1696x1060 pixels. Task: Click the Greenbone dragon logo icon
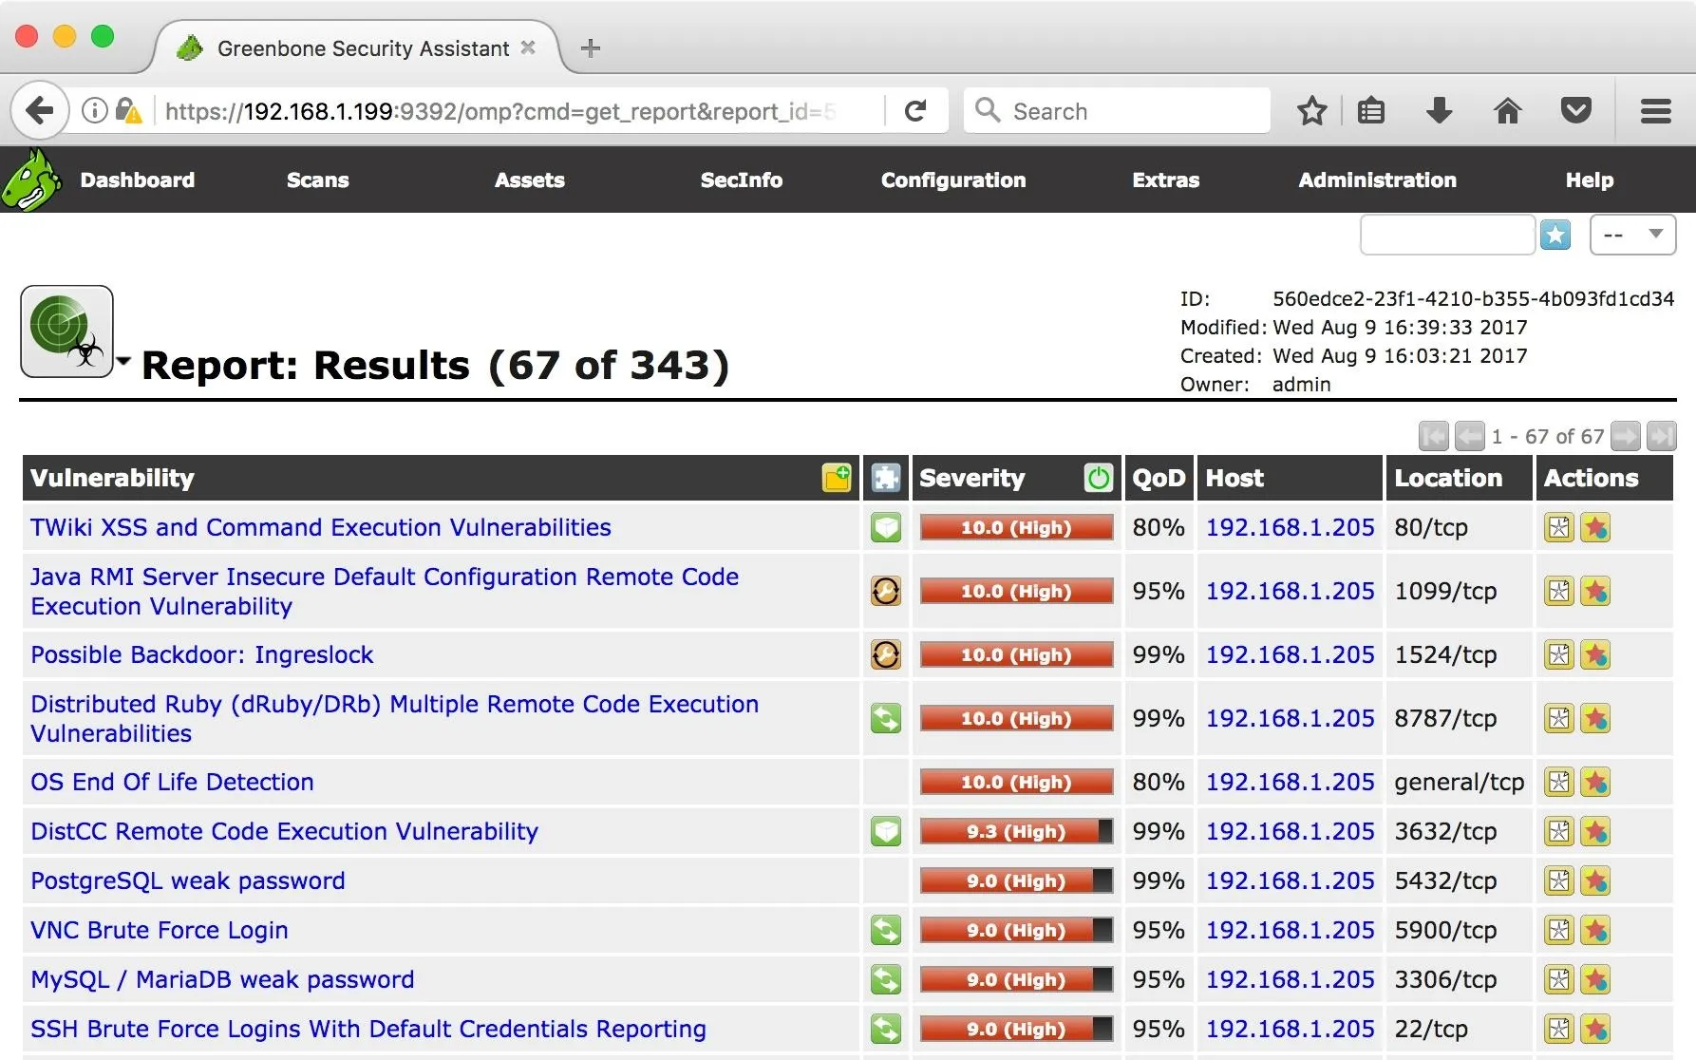coord(30,180)
